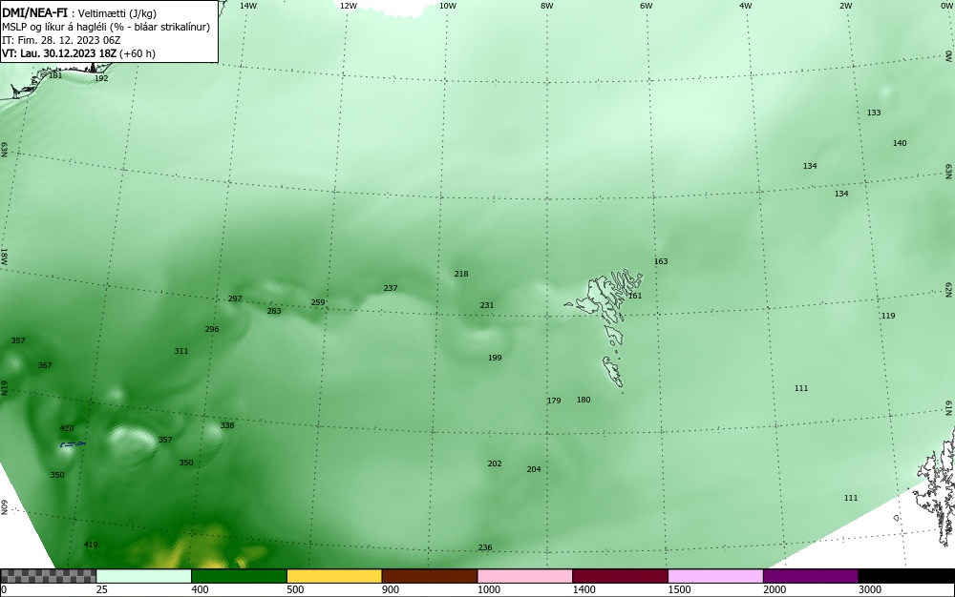Click the map value '338'
The image size is (955, 597).
(226, 425)
